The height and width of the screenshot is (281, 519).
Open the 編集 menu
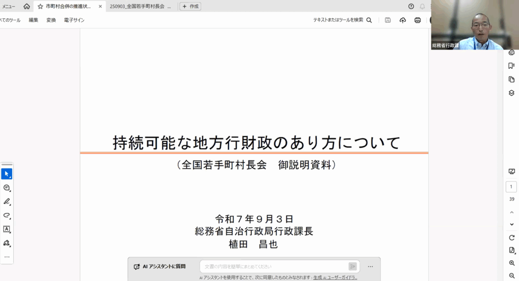point(33,20)
